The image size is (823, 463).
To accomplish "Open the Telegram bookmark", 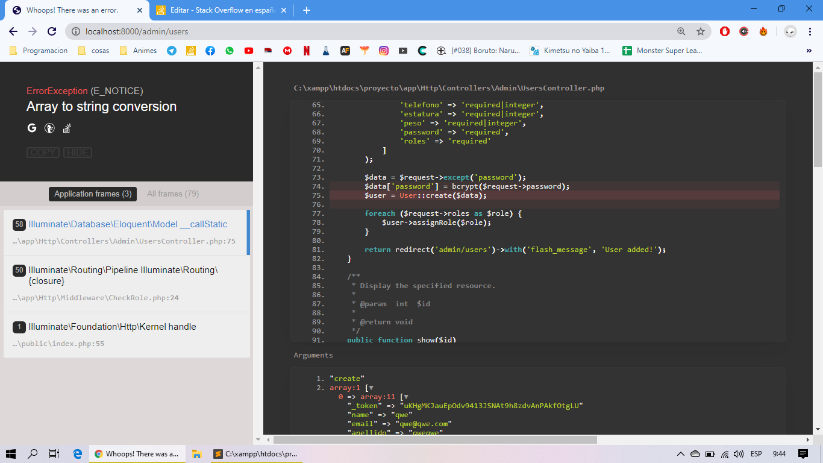I will click(x=172, y=51).
